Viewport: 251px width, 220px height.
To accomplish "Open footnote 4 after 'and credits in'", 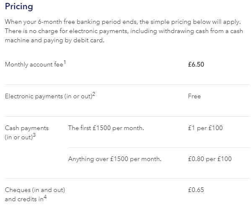I will coord(45,197).
